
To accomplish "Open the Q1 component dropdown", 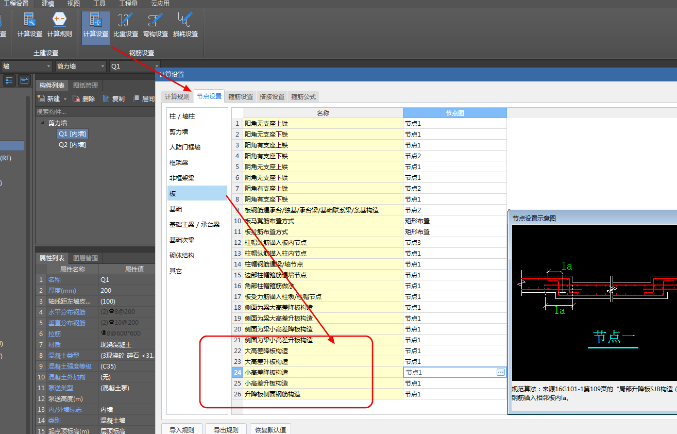I will (135, 66).
